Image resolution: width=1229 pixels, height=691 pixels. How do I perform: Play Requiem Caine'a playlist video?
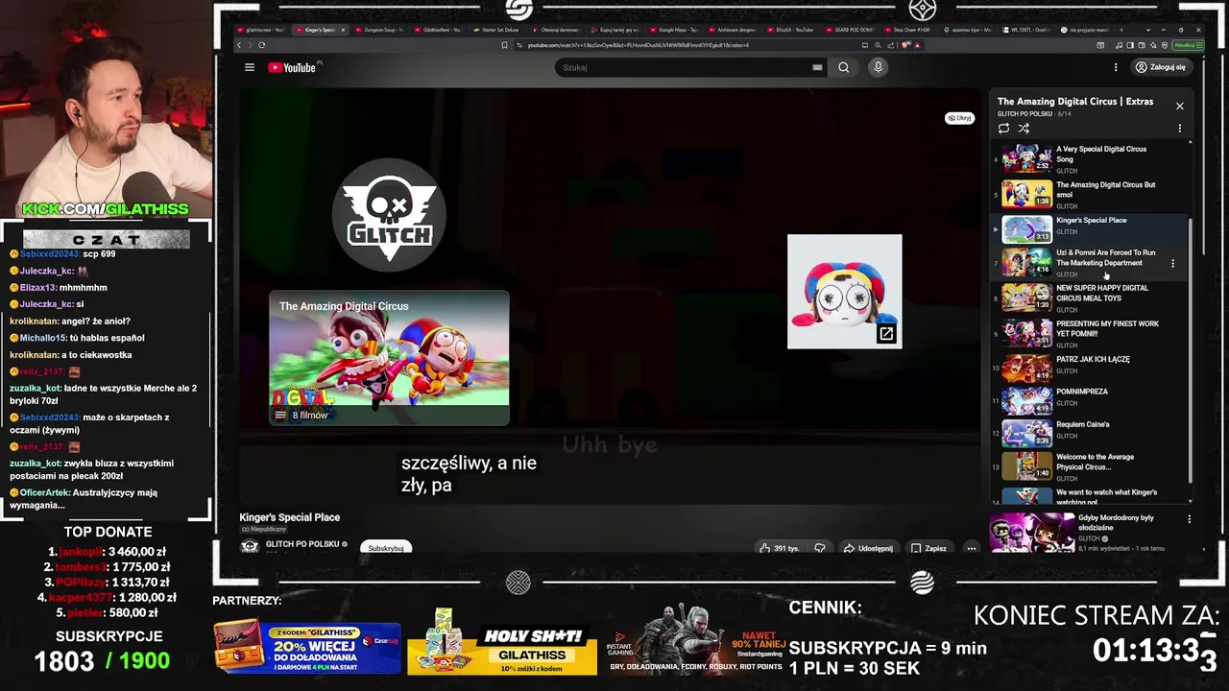pos(1090,433)
